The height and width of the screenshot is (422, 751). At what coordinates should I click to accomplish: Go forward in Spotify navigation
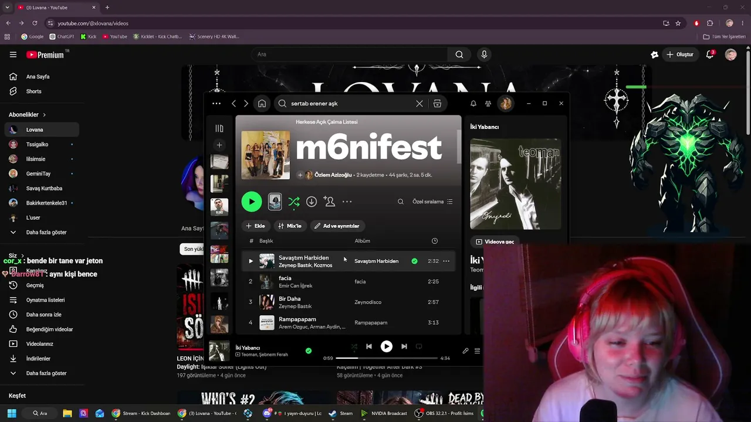[246, 104]
